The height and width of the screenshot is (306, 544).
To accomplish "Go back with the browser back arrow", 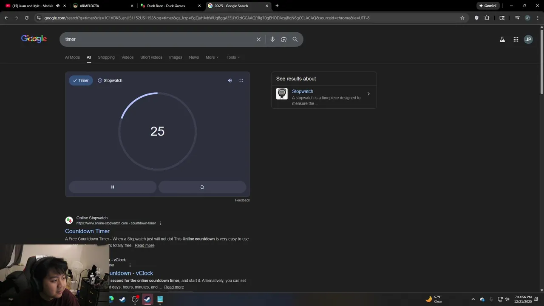I will click(x=6, y=18).
